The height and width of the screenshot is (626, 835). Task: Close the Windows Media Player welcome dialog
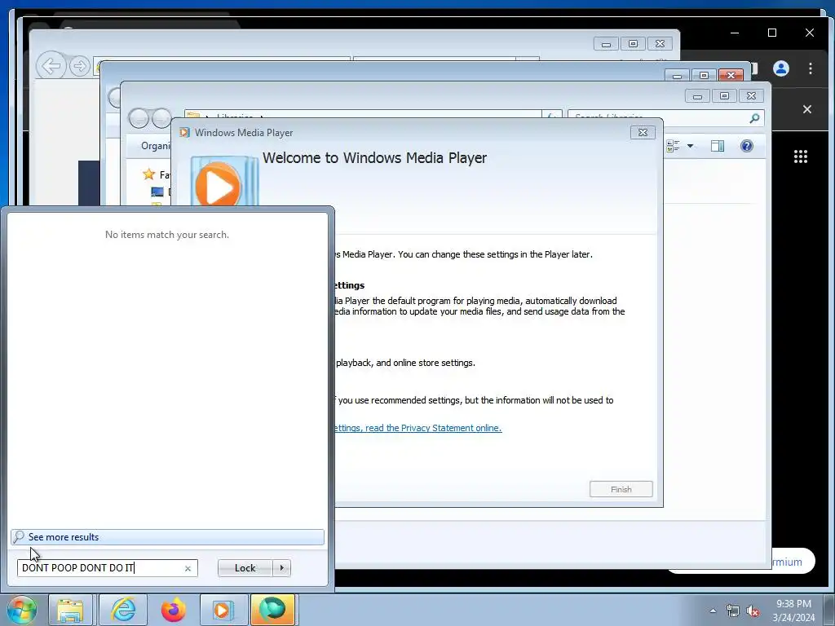(643, 133)
